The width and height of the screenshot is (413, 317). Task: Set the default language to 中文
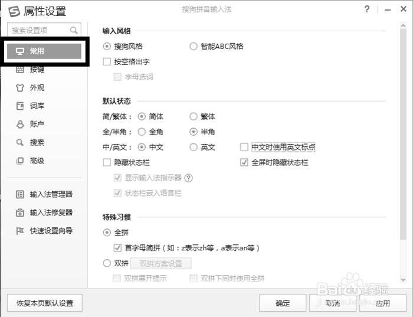[x=142, y=147]
